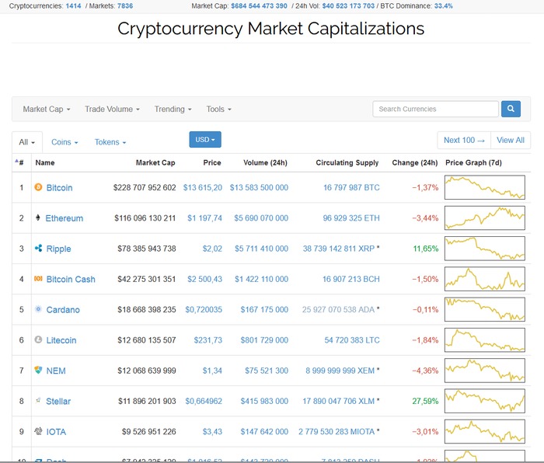
Task: Click Ethereum price $1 197,74
Action: tap(204, 218)
